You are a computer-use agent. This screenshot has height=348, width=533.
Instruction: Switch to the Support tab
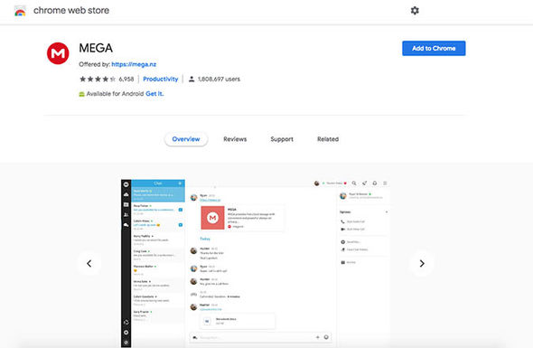pyautogui.click(x=282, y=139)
